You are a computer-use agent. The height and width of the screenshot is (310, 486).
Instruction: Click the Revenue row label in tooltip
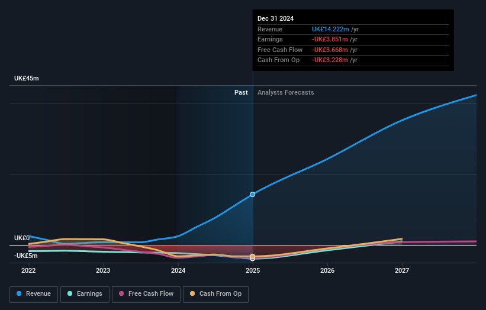point(270,29)
